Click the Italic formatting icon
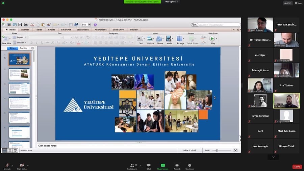 pos(36,43)
